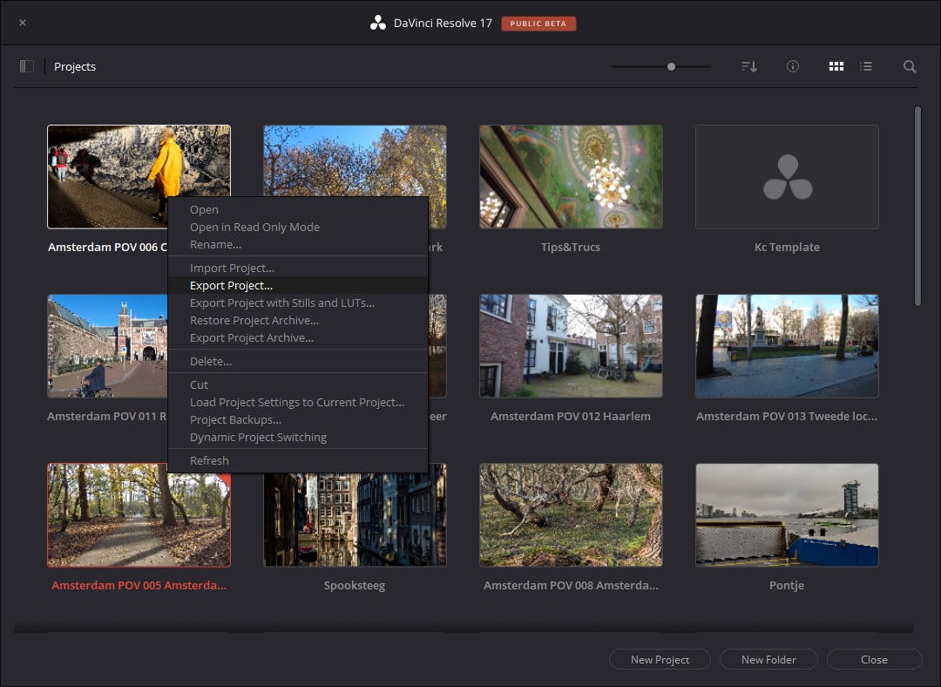941x687 pixels.
Task: Open the project search icon
Action: (x=909, y=66)
